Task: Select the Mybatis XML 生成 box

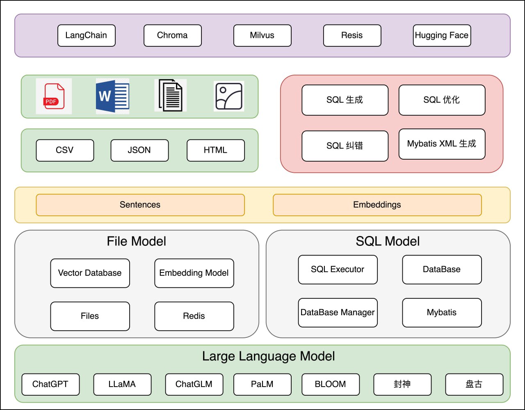Action: (442, 144)
